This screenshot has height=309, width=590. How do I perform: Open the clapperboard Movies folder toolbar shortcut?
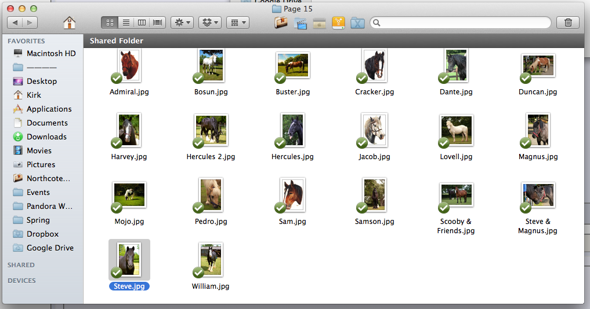[301, 24]
